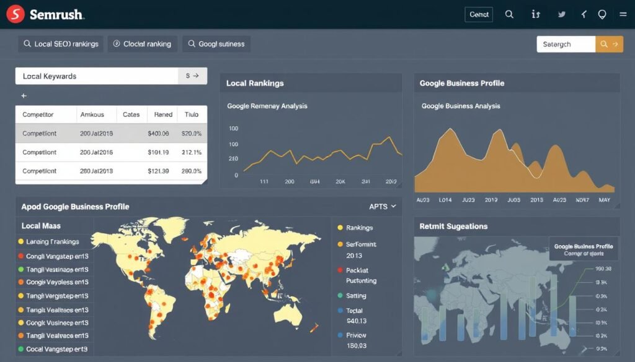The image size is (635, 362).
Task: Toggle the green Satting legend dot
Action: click(339, 295)
